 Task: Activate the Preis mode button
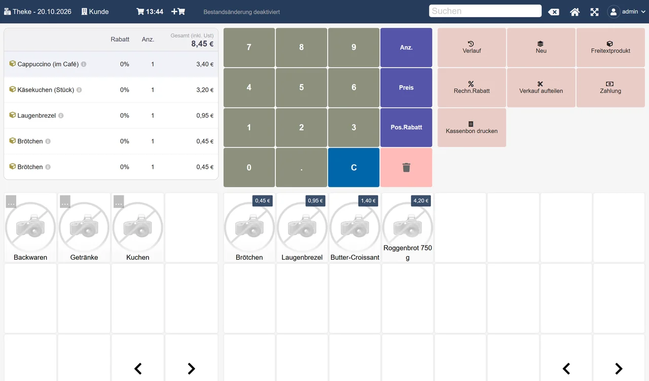pos(406,87)
